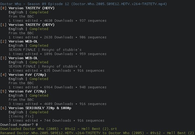
Task: Click '906 sequences' value
Action: click(x=93, y=37)
